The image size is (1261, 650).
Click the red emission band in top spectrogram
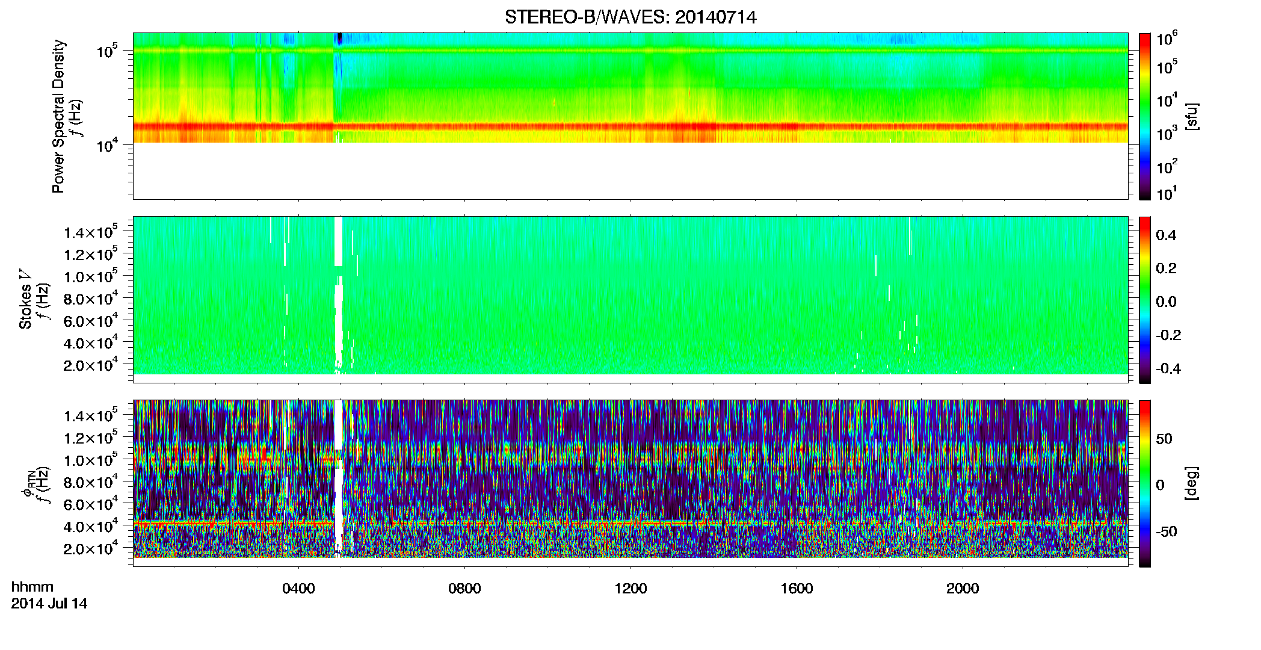630,127
